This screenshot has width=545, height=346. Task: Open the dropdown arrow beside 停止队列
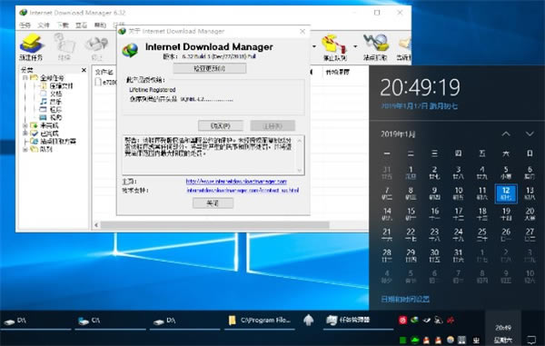click(x=355, y=46)
